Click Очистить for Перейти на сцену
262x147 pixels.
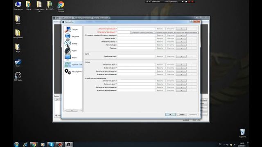coord(170,56)
